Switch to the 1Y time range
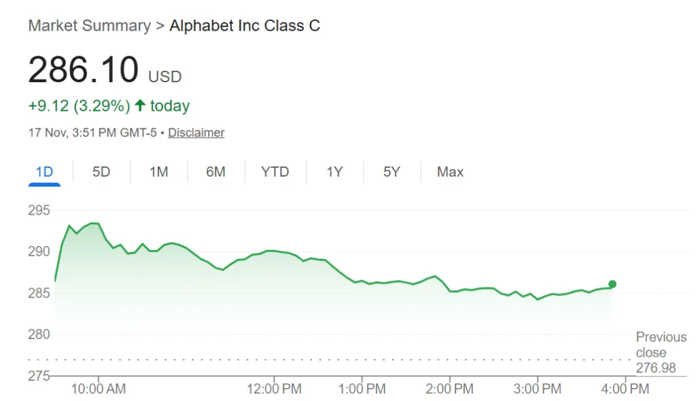Screen dimensions: 696x401 point(334,172)
